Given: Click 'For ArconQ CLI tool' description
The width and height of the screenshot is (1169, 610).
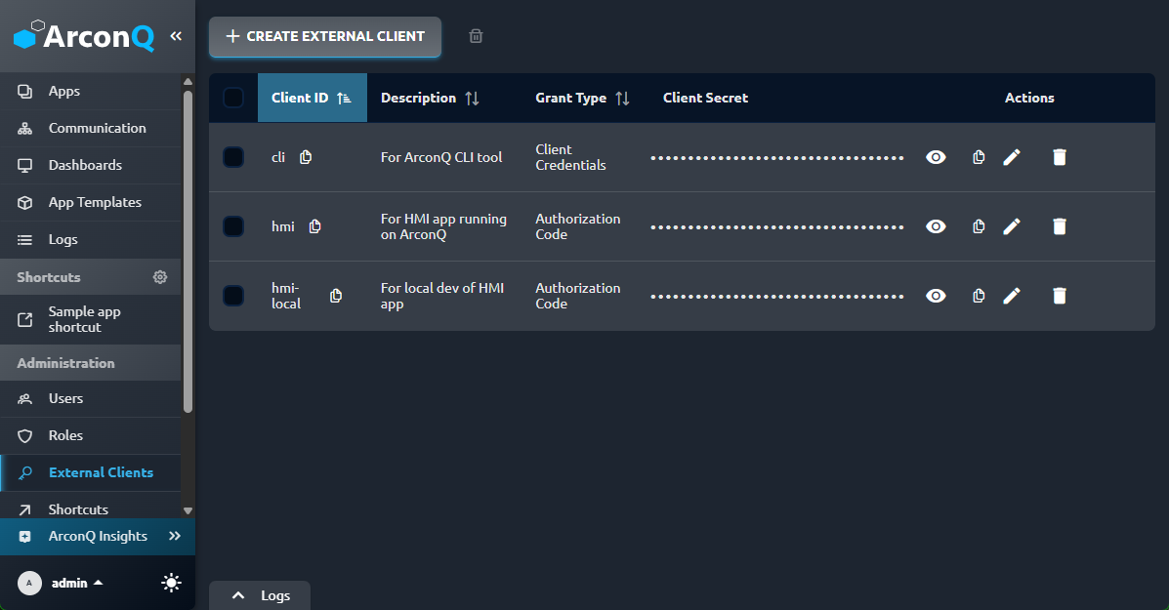Looking at the screenshot, I should [x=441, y=157].
